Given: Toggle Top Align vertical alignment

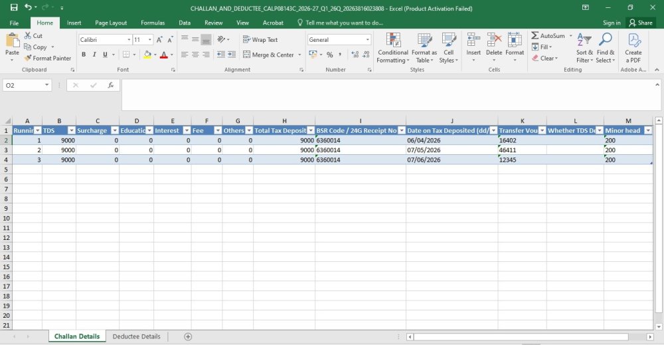Looking at the screenshot, I should (185, 39).
